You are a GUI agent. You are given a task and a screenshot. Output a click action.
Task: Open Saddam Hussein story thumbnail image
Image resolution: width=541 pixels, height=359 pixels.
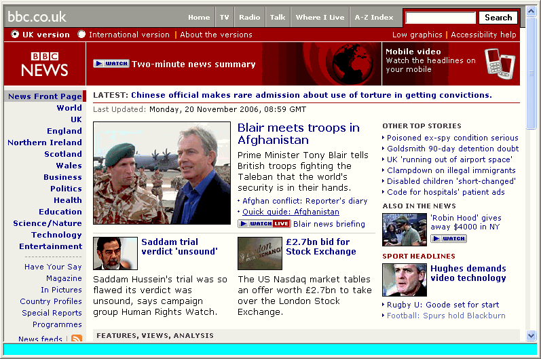pyautogui.click(x=115, y=253)
